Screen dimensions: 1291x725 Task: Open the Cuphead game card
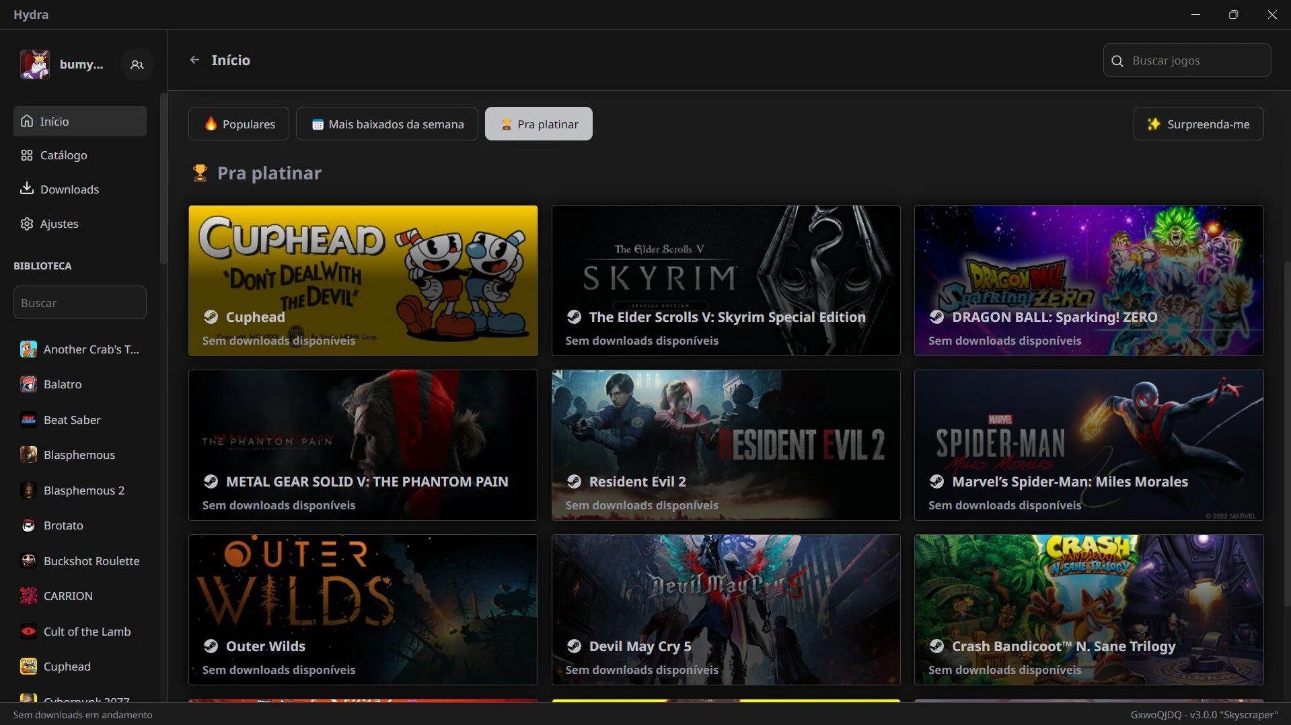363,280
